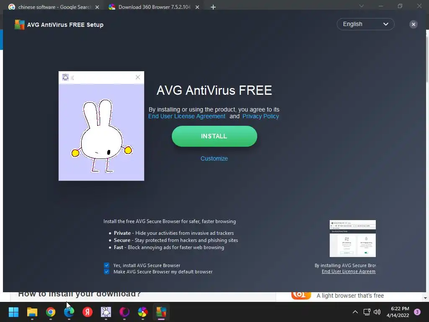Open the underlined End User License Agreement link at bottom right
The image size is (429, 322).
[x=349, y=271]
